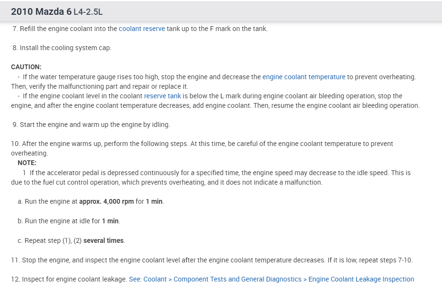Click step 8 "Install the cooling system cap"

point(65,48)
